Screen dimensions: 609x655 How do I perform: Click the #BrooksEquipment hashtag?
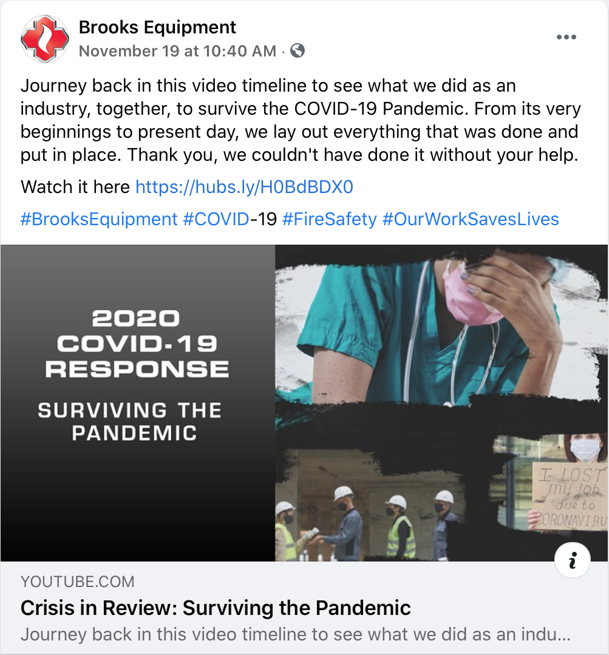tap(99, 219)
